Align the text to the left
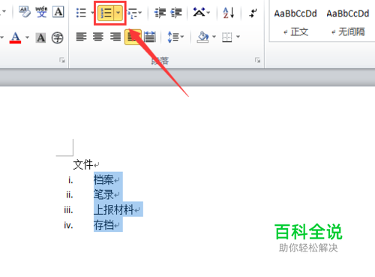This screenshot has width=375, height=277. (81, 37)
